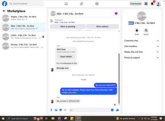165x121 pixels.
Task: Open the Windows notification center icon
Action: pos(161,118)
